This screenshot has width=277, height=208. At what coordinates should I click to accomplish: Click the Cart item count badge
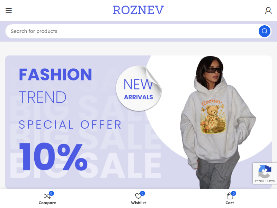[233, 193]
